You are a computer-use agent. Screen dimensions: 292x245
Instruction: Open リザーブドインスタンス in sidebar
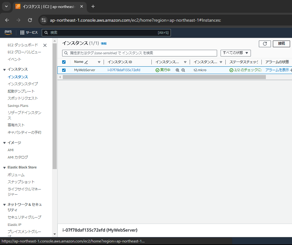point(25,115)
